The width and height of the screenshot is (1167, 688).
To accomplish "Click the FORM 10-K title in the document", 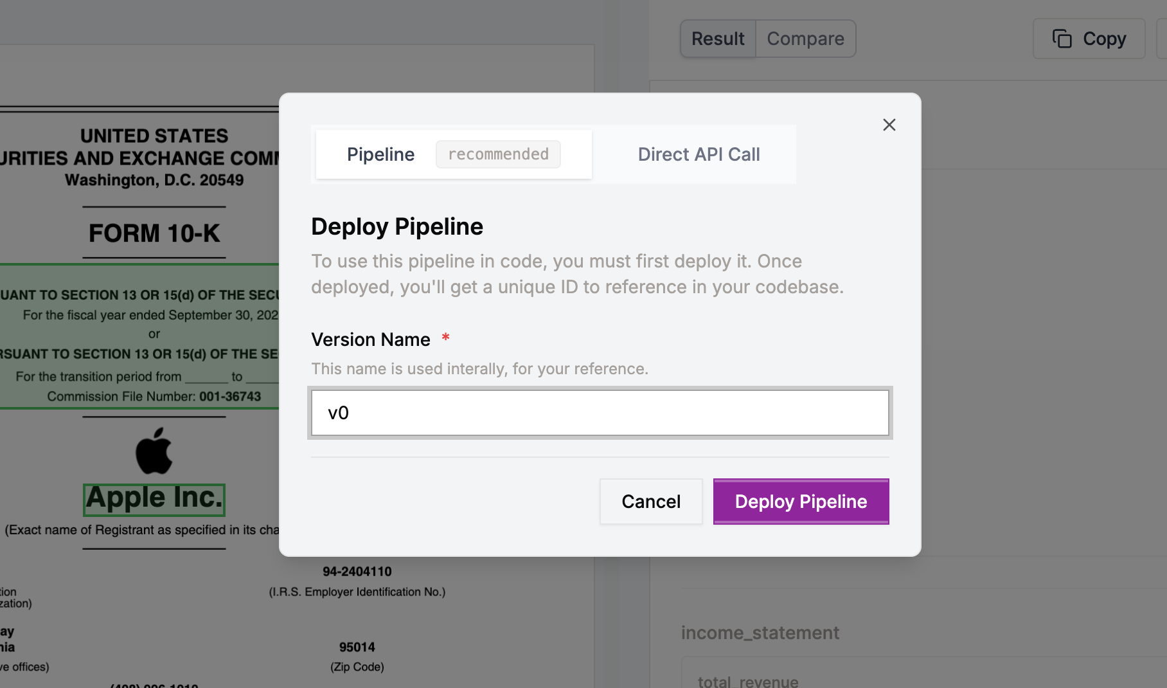I will 154,233.
